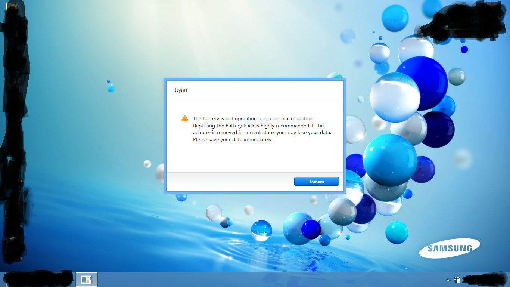
Task: Click the "Battery is not operating" text line
Action: coord(253,118)
